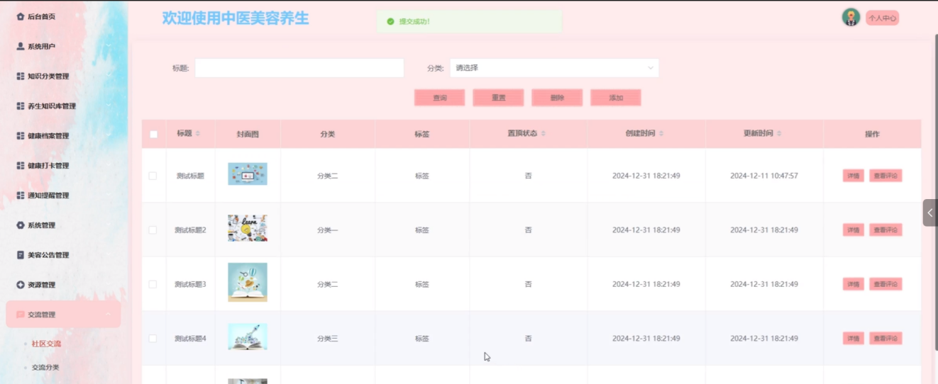Click the green check icon in 提交成功 toast
938x384 pixels.
point(390,21)
